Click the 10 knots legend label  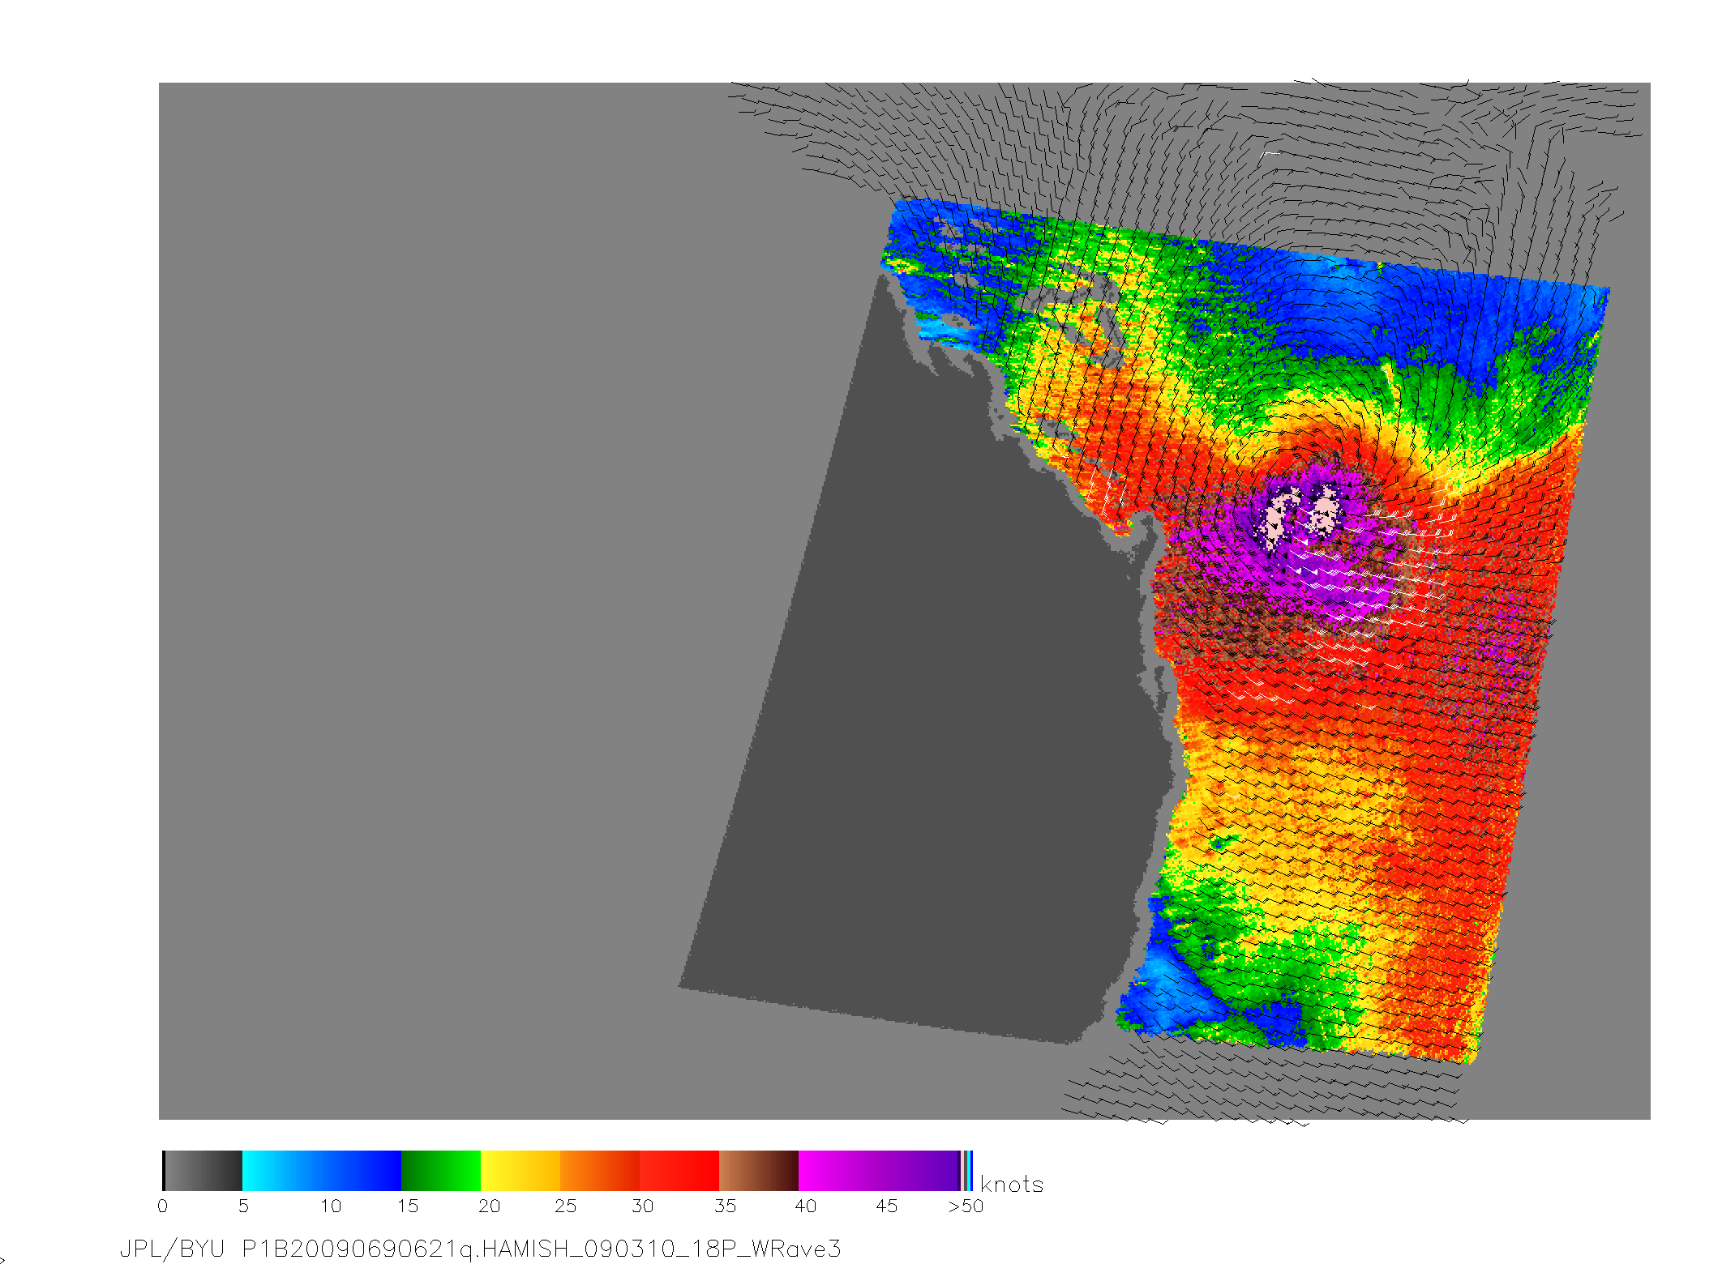(x=331, y=1206)
